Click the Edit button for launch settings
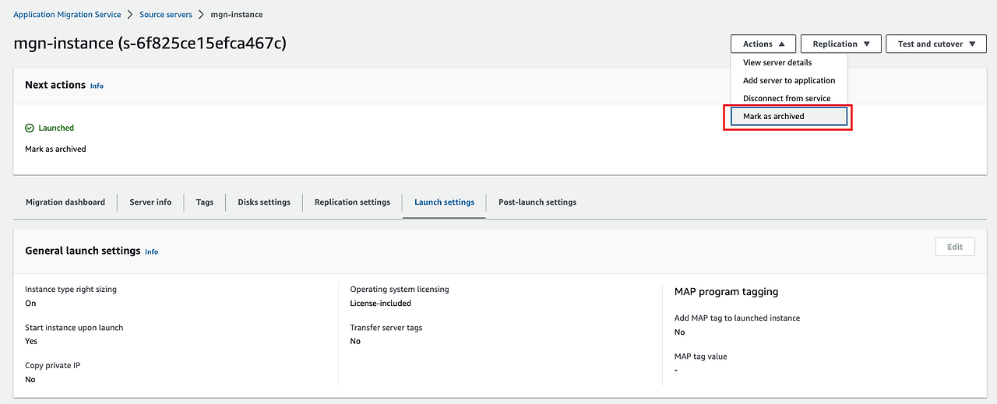Screen dimensions: 997x404 pyautogui.click(x=955, y=247)
